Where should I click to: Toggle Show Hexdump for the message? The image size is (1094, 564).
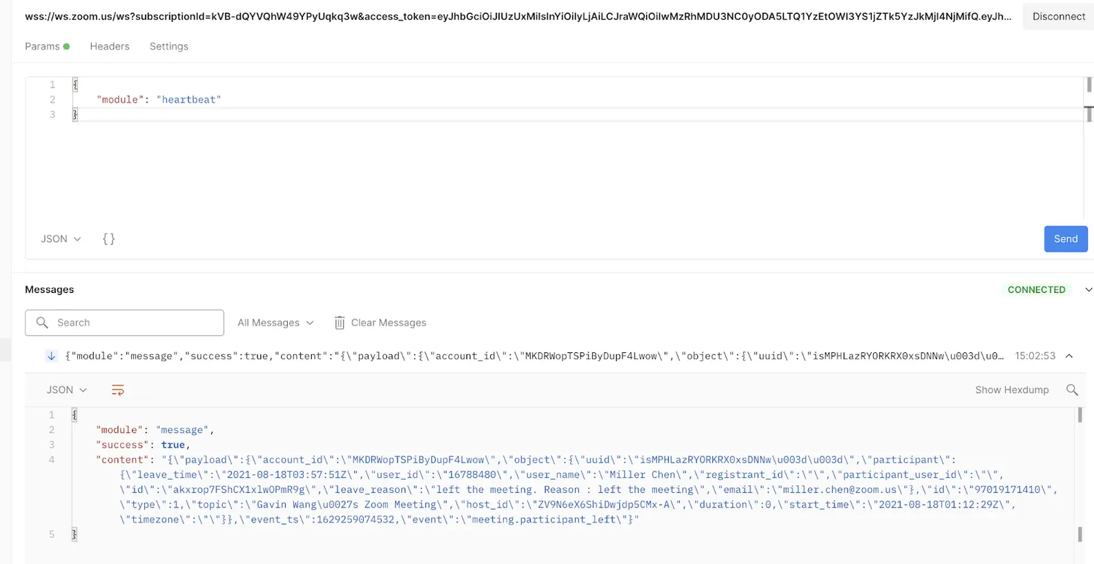pyautogui.click(x=1011, y=390)
